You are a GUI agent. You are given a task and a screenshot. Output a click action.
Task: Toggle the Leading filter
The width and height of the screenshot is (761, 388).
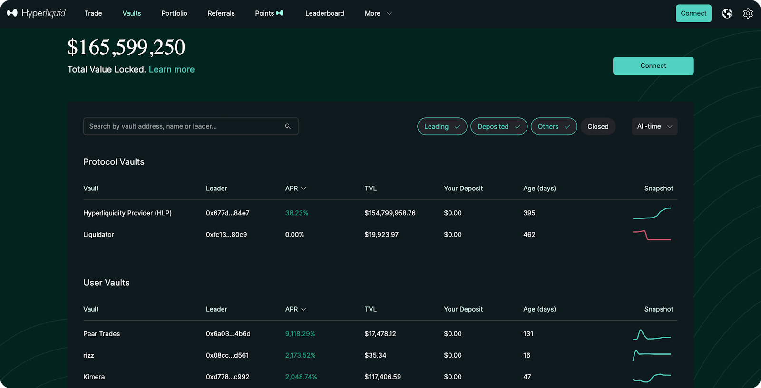pyautogui.click(x=442, y=126)
